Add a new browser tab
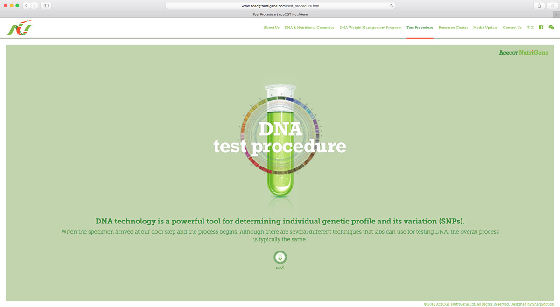 (556, 14)
